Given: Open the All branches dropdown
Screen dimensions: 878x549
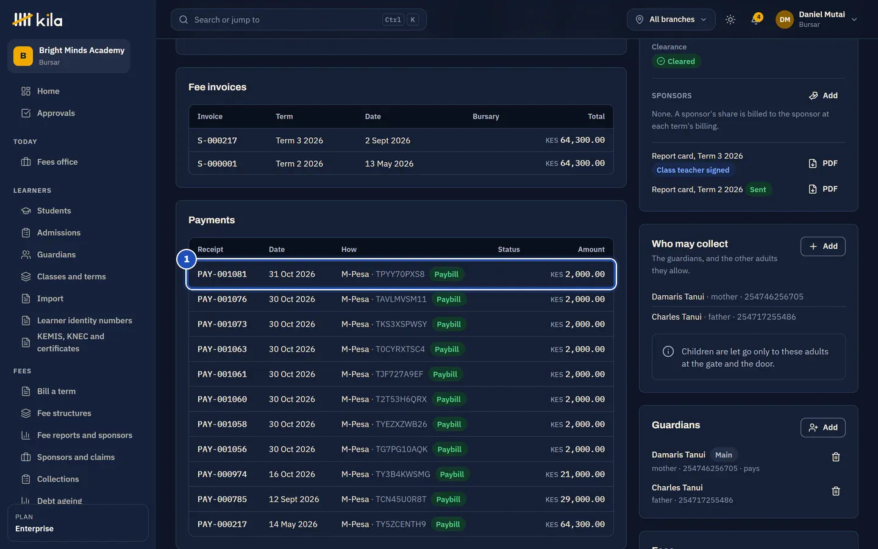Looking at the screenshot, I should click(x=671, y=20).
